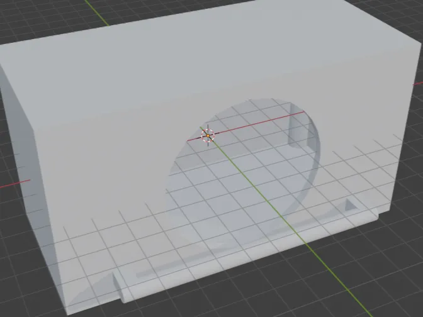Click the green Y axis line at top left
The width and height of the screenshot is (423, 317).
pyautogui.click(x=97, y=13)
